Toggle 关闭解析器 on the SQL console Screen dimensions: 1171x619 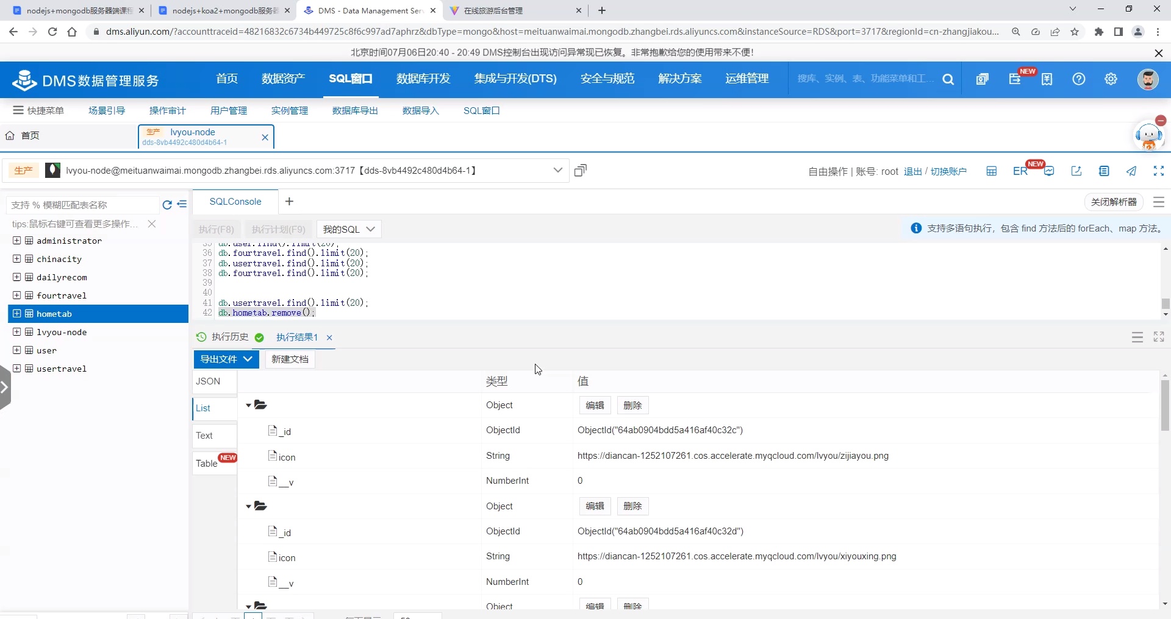pos(1114,202)
